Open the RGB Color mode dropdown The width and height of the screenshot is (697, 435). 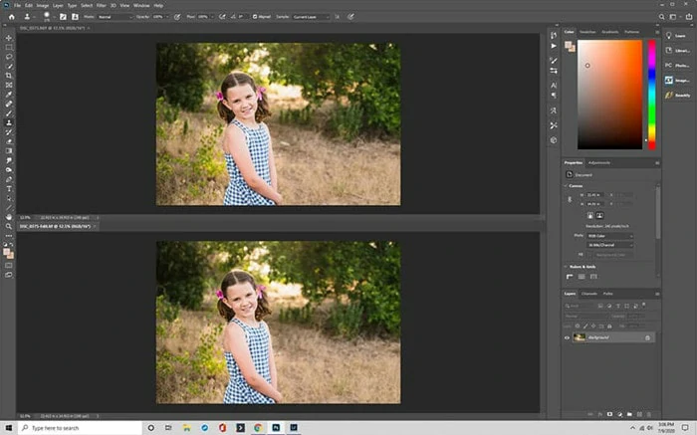click(x=609, y=236)
